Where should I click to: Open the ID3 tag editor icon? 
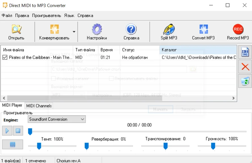pyautogui.click(x=245, y=52)
